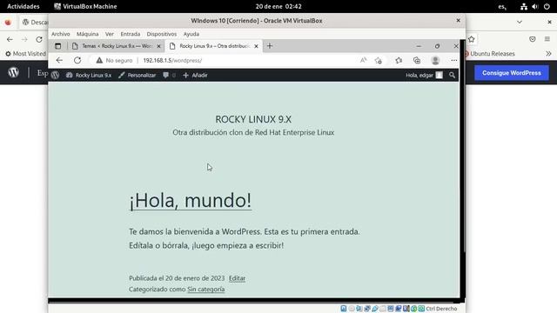
Task: Open the clock showing 20 de ene 02:42
Action: pyautogui.click(x=278, y=6)
